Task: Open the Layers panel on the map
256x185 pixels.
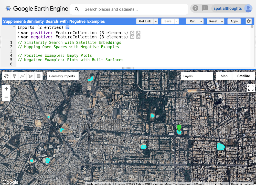Action: (197, 76)
